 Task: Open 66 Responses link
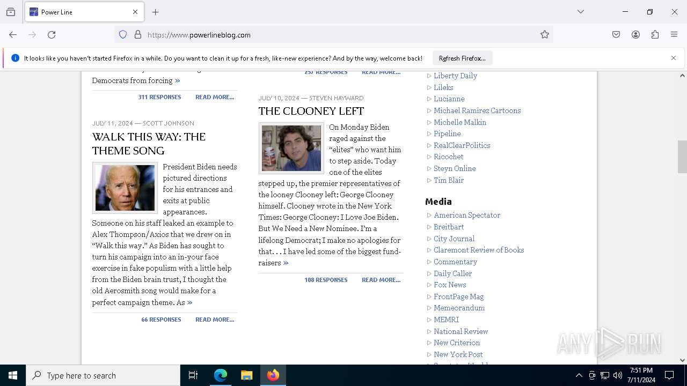tap(161, 320)
